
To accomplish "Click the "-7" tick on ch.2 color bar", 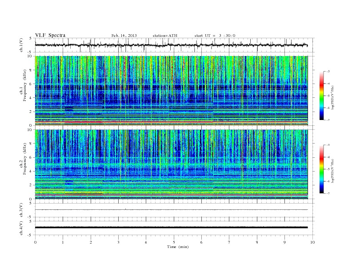I will click(x=328, y=193).
